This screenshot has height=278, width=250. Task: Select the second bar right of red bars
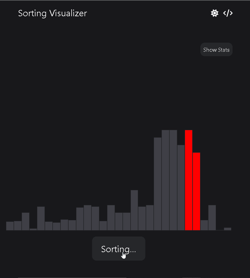click(212, 218)
